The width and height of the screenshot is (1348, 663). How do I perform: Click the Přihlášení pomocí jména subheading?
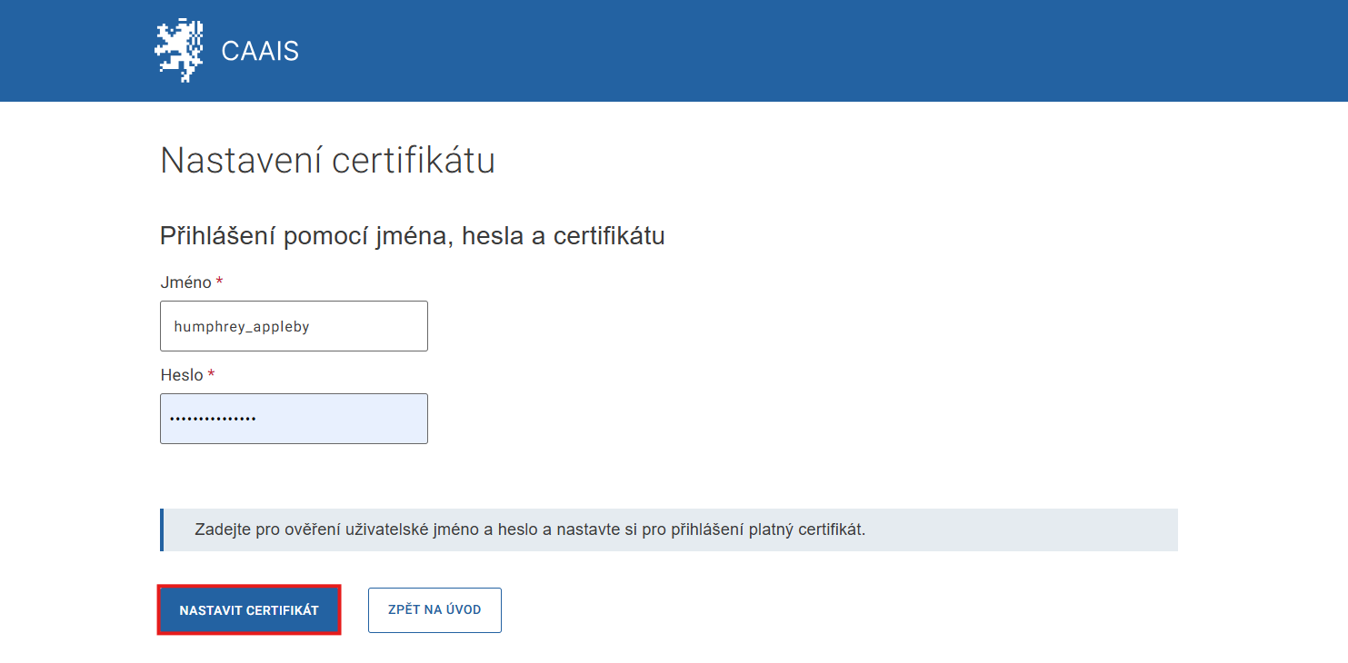tap(412, 236)
